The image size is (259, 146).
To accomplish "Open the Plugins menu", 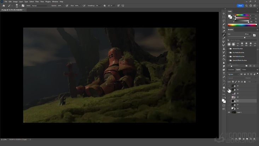I will (x=48, y=2).
